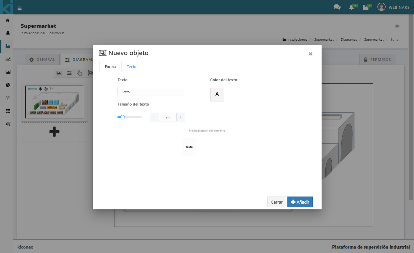Toggle the eye visibility icon
Viewport: 414px width, 253px height.
click(x=397, y=26)
